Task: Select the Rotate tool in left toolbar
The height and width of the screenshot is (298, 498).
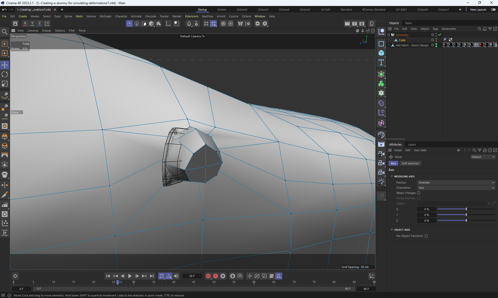Action: point(5,75)
